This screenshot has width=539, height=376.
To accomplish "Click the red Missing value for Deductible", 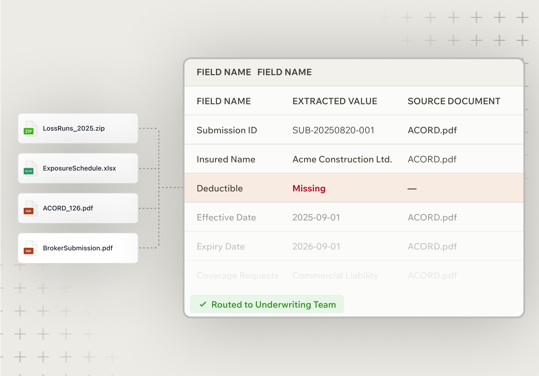I will [x=309, y=188].
